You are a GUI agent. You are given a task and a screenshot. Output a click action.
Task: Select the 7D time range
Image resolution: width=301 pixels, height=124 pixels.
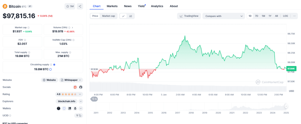pyautogui.click(x=256, y=16)
